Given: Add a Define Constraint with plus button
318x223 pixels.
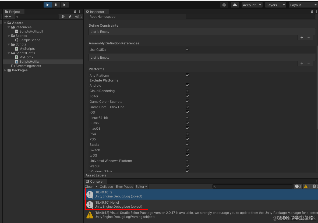Looking at the screenshot, I should pos(302,37).
